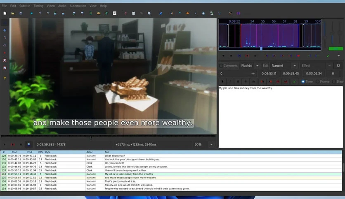Open visual typesetting help
This screenshot has height=199, width=345.
click(x=5, y=78)
